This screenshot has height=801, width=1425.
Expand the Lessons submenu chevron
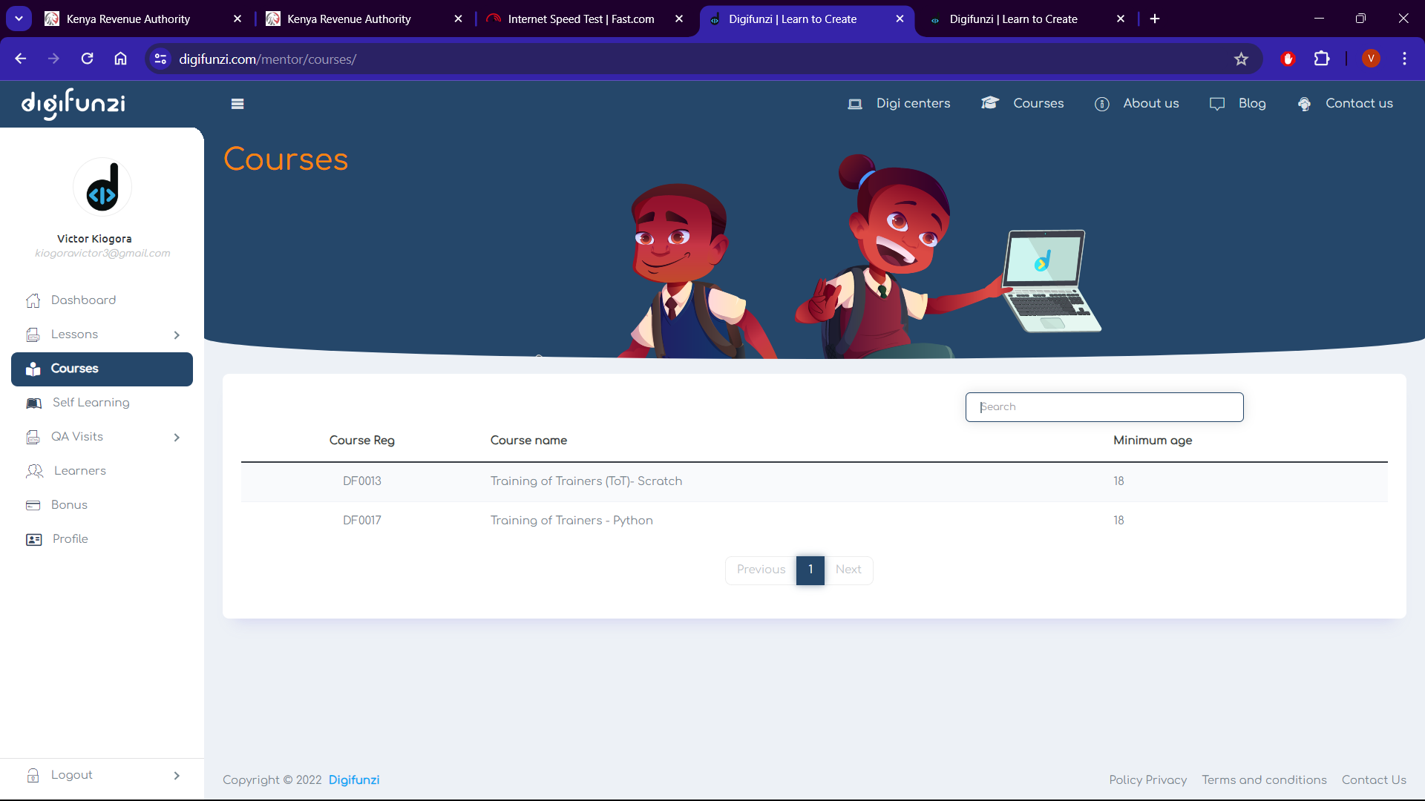177,335
